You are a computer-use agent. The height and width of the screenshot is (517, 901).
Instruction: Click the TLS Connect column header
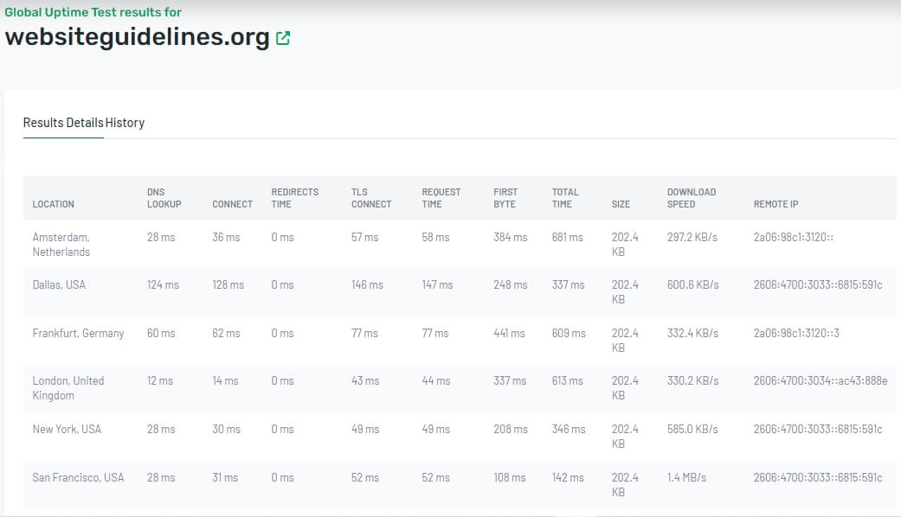pos(371,198)
